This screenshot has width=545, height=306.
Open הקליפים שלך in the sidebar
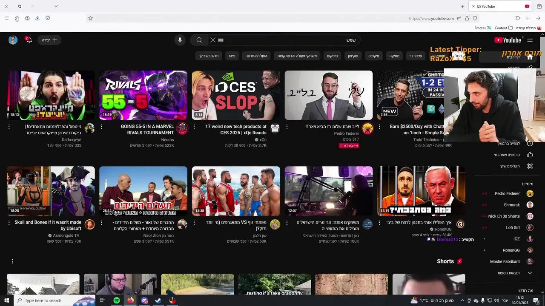coord(506,166)
